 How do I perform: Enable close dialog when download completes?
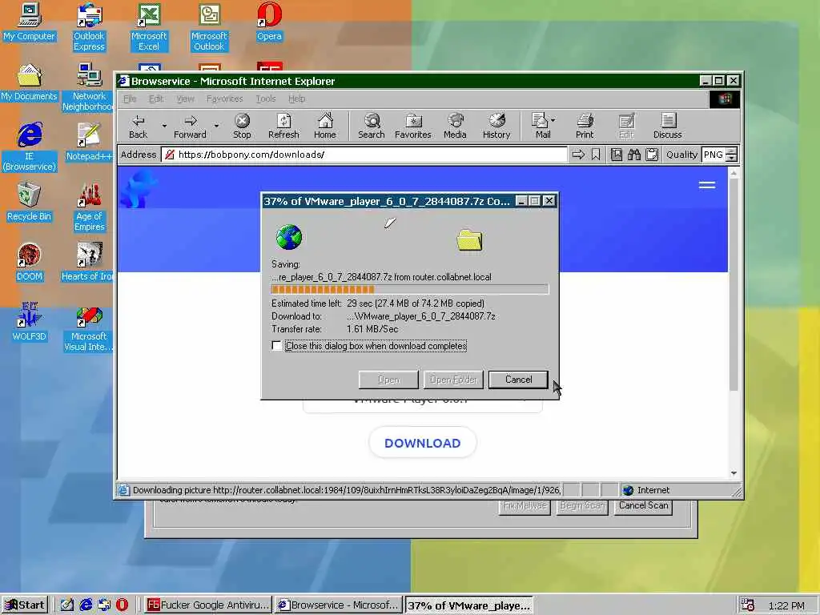tap(276, 346)
